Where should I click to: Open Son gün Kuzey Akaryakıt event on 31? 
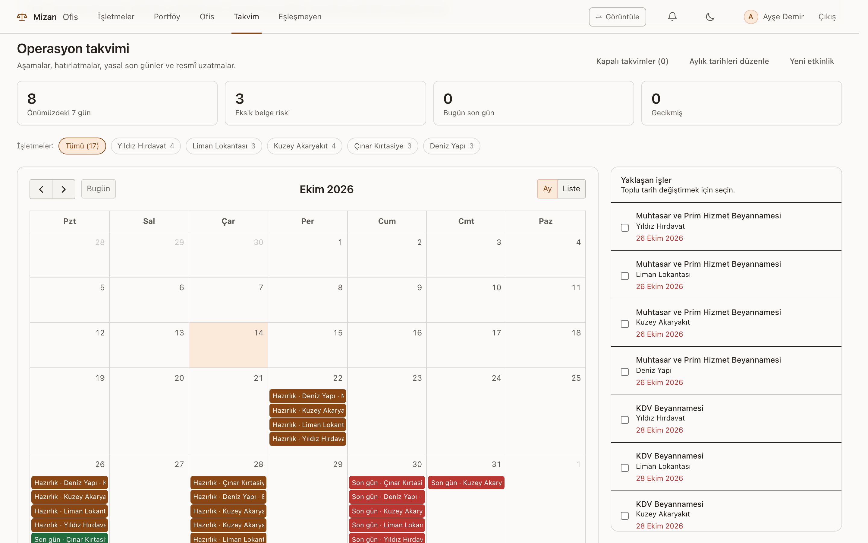point(466,483)
